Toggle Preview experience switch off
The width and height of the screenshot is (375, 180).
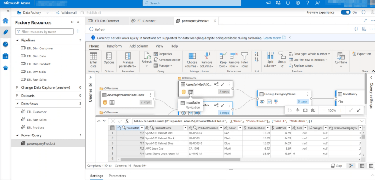346,12
